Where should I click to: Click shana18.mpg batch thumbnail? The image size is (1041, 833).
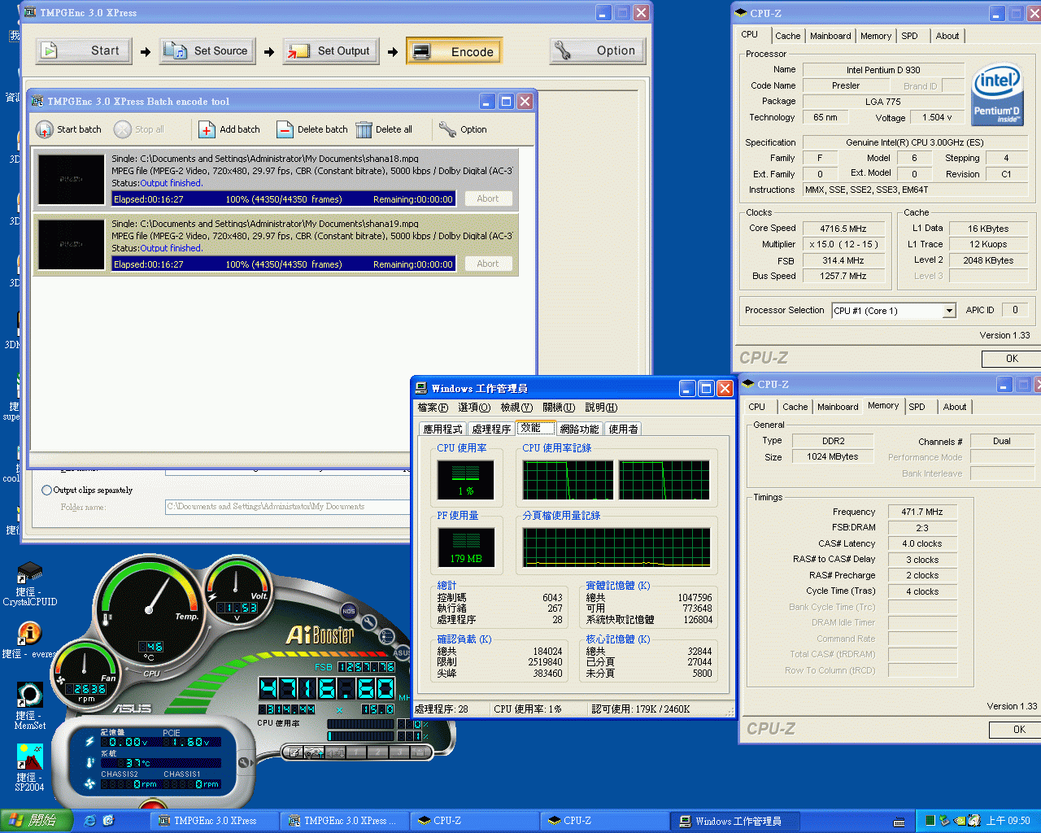(71, 179)
